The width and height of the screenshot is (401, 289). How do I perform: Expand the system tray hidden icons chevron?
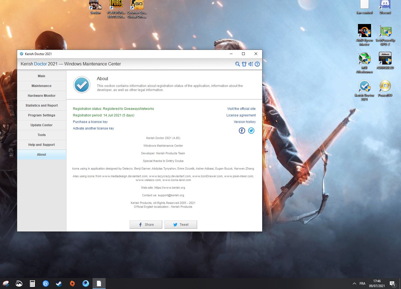(x=354, y=284)
